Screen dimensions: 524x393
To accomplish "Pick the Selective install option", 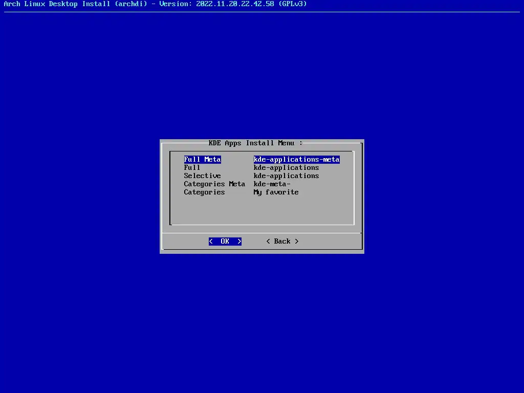I will click(202, 176).
